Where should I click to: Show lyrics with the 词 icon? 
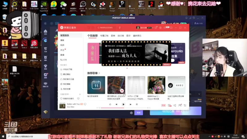click(x=136, y=104)
